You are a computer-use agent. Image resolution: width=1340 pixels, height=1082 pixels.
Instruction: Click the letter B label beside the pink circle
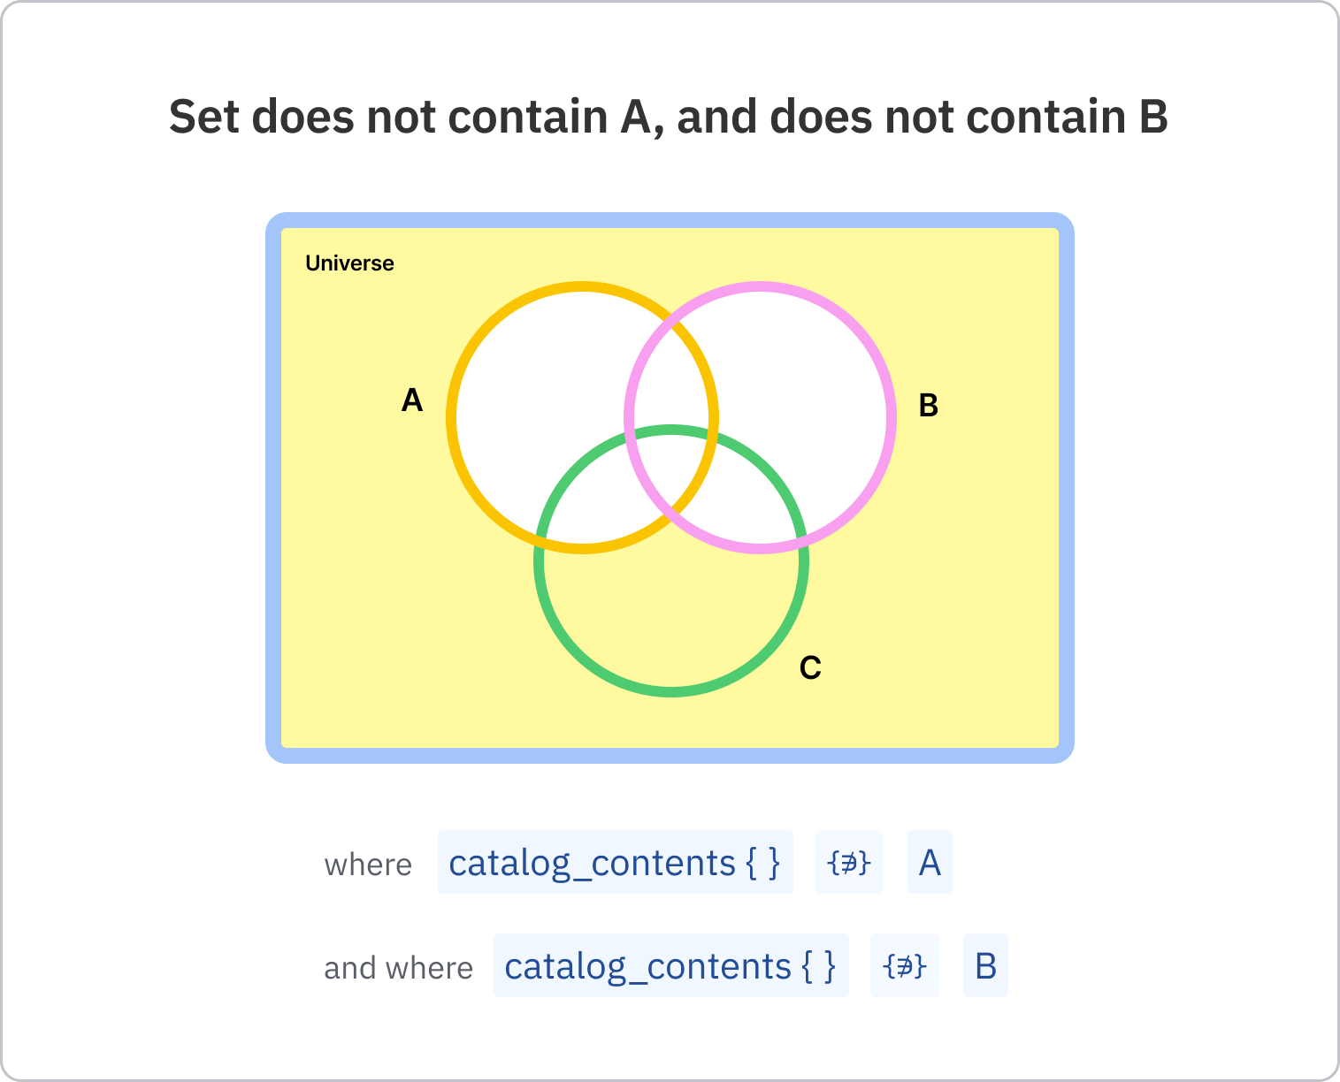[x=928, y=406]
